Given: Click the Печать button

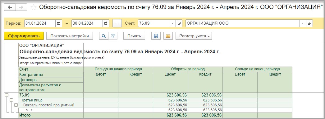Looking at the screenshot, I should pyautogui.click(x=134, y=36).
